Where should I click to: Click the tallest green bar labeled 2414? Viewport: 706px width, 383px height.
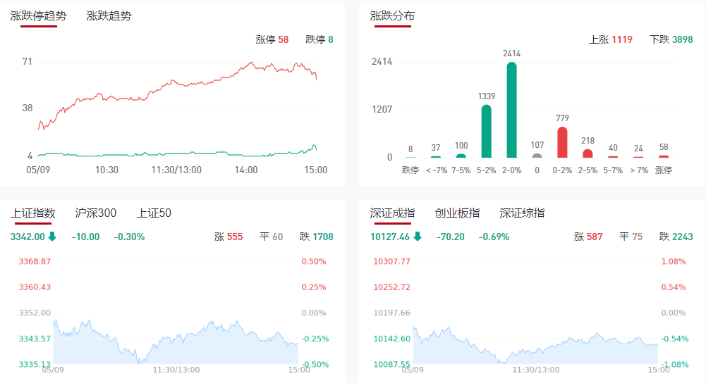[511, 110]
